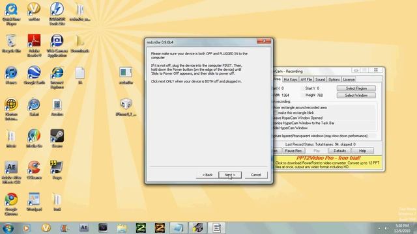
Task: Open After Effects from the taskbar
Action: [x=84, y=228]
